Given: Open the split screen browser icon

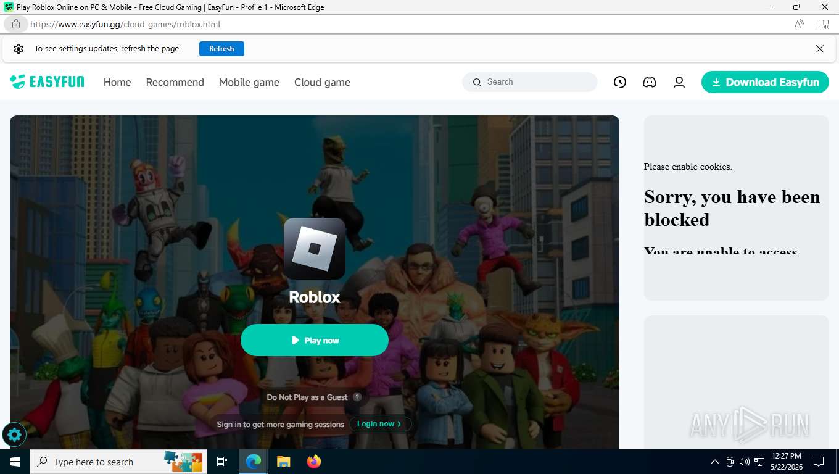Looking at the screenshot, I should [x=824, y=24].
